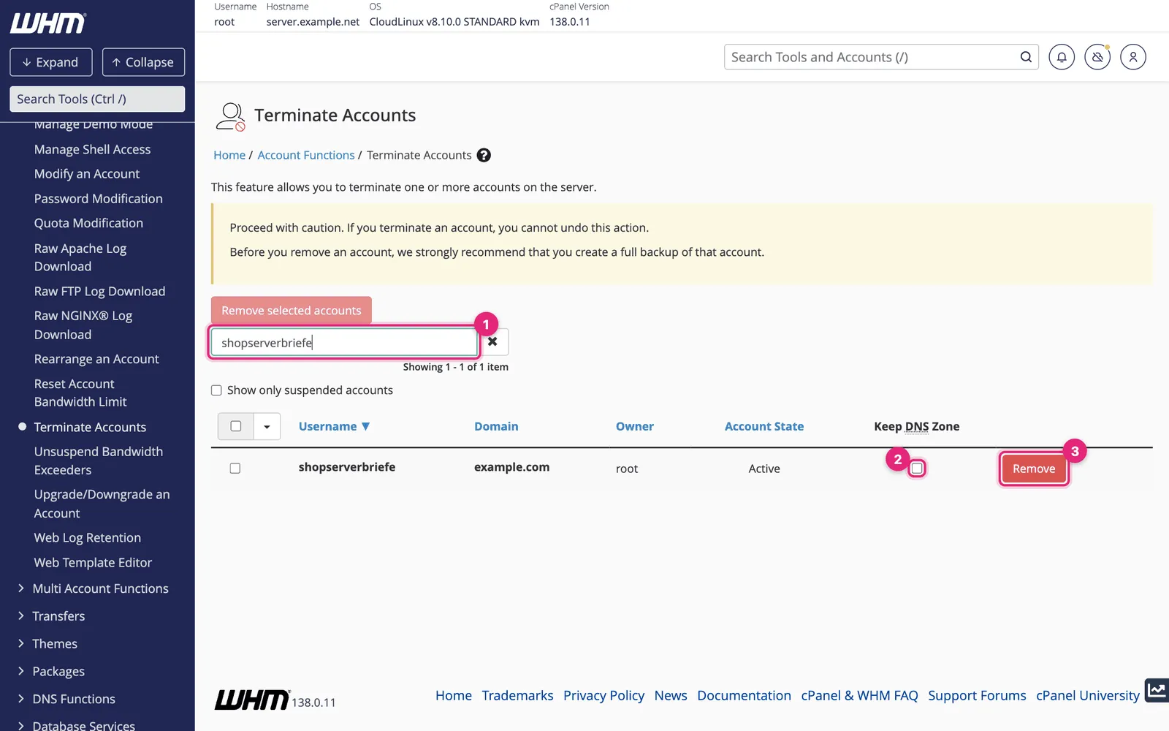Click the Collapse sidebar button
Image resolution: width=1169 pixels, height=731 pixels.
143,62
